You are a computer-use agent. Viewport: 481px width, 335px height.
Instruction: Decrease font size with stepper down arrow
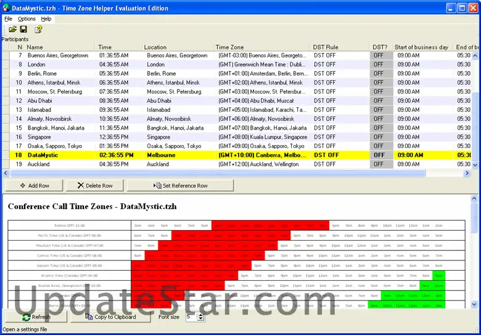click(201, 319)
